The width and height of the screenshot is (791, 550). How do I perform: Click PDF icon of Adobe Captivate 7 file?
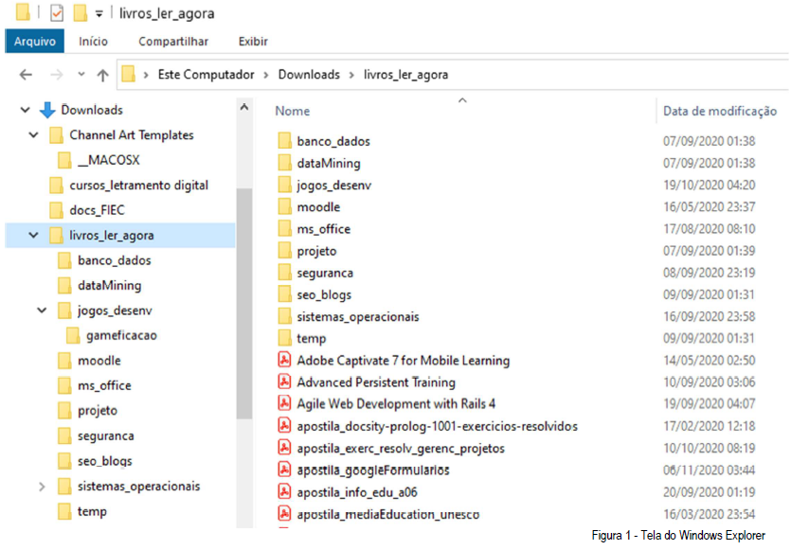283,360
